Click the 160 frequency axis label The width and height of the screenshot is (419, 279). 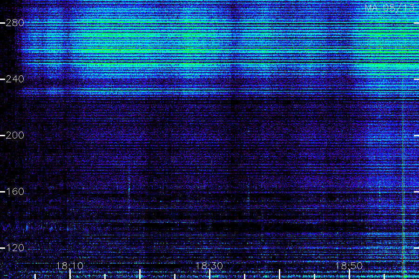(15, 192)
